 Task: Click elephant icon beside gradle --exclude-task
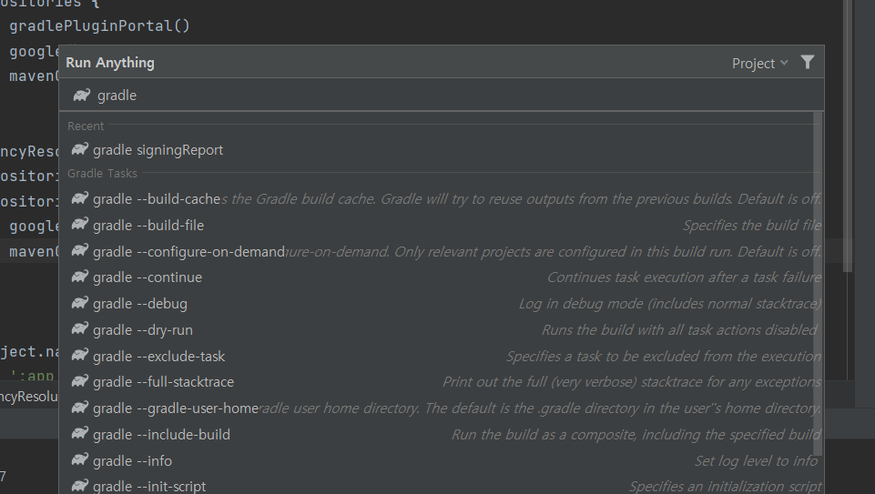[80, 355]
